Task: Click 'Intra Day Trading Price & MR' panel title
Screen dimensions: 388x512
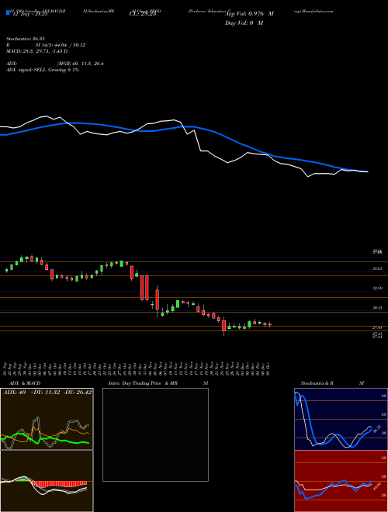Action: (143, 383)
